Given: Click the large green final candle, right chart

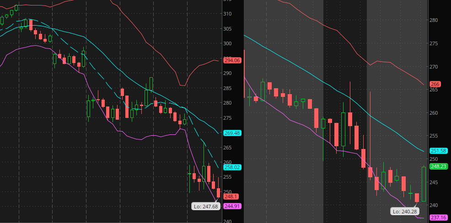Looking at the screenshot, I should [424, 184].
